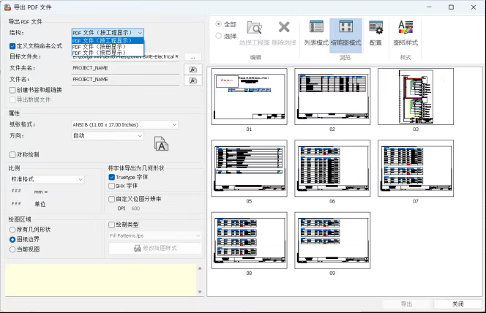Screen dimensions: 486x313
Task: Choose PDF 文件（按页显示） from list
Action: [x=99, y=53]
